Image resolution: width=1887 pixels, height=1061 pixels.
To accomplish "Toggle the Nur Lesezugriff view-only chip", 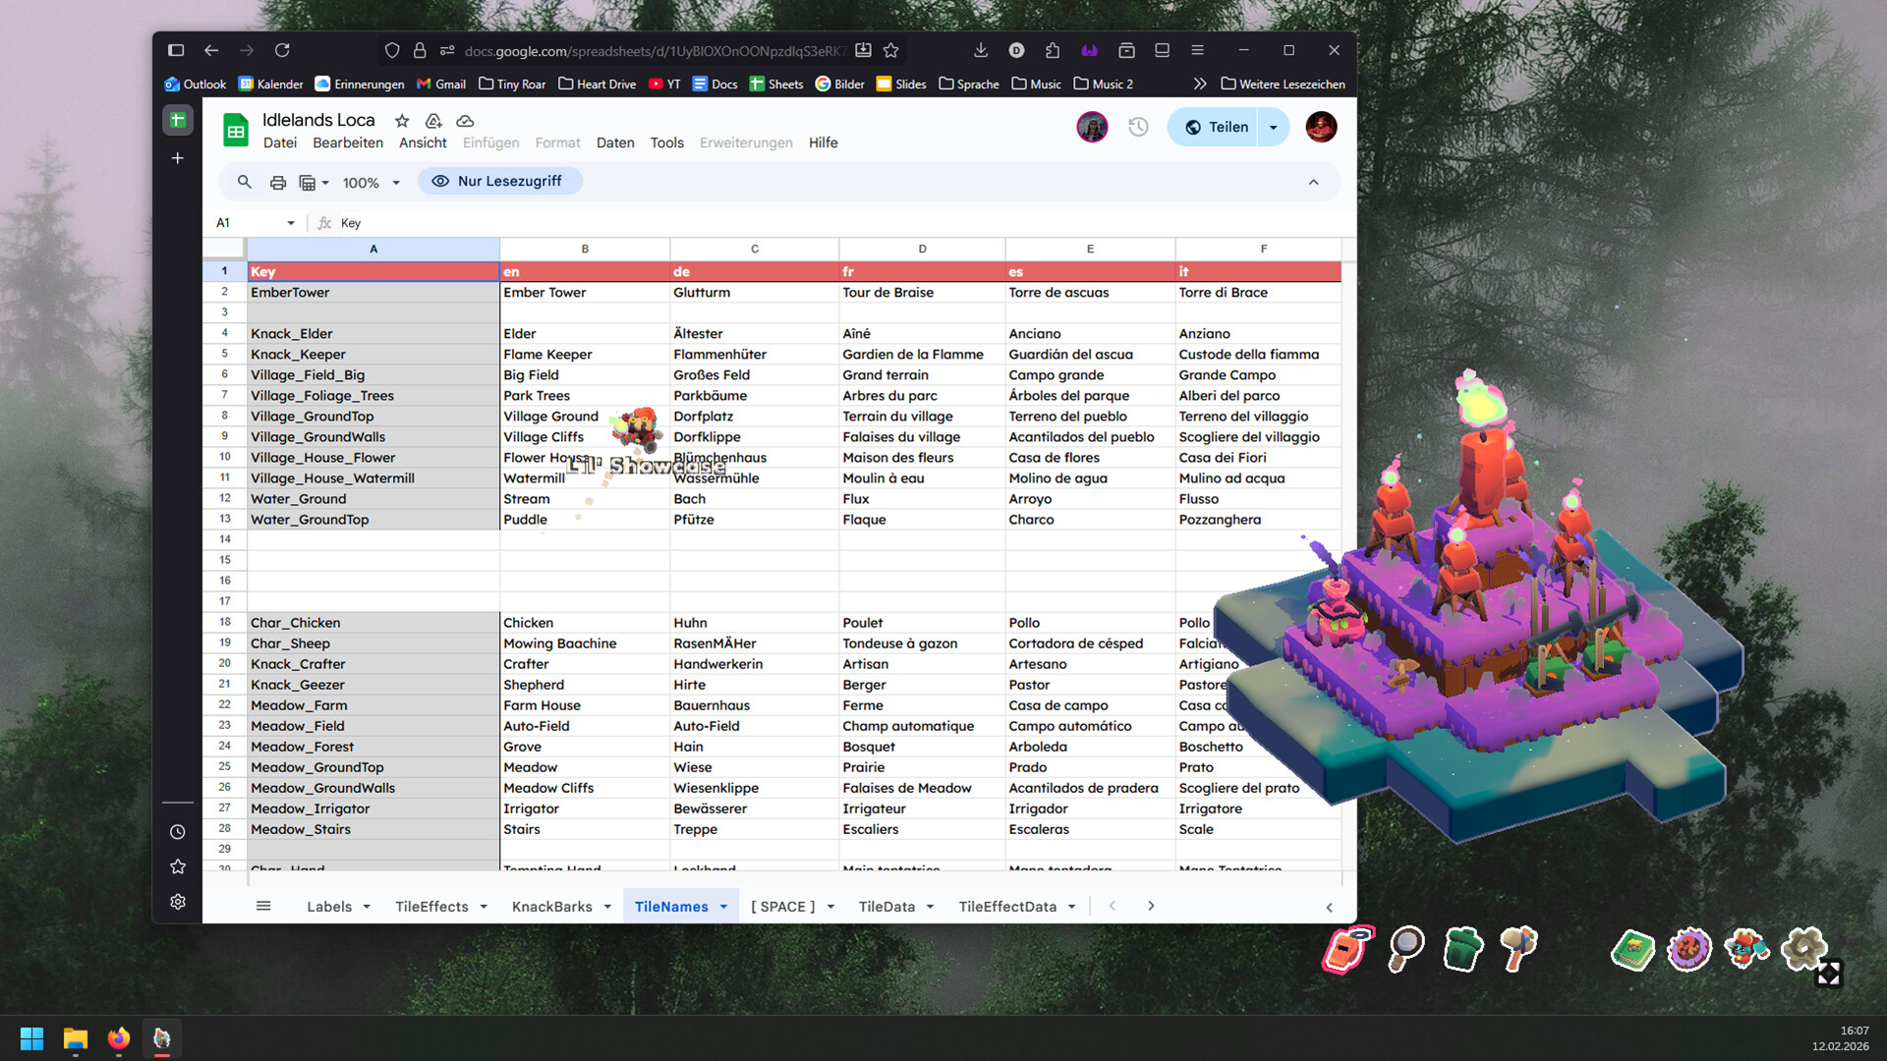I will pyautogui.click(x=499, y=181).
